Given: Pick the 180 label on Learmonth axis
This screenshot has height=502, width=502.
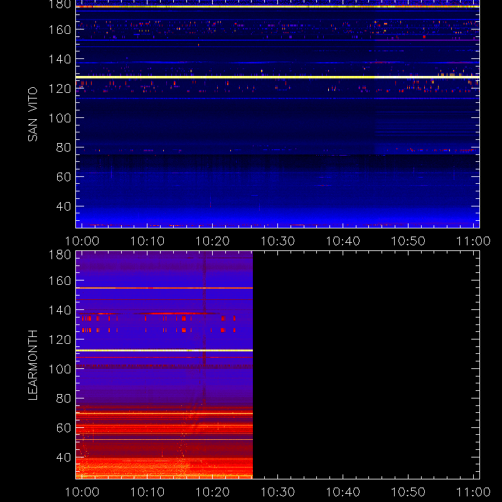Looking at the screenshot, I should 60,255.
